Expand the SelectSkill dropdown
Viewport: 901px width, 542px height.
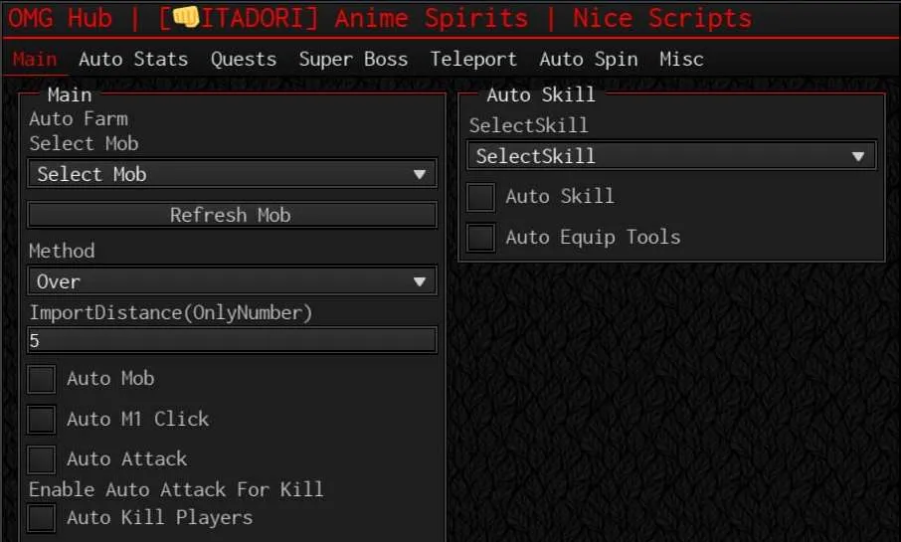[671, 156]
